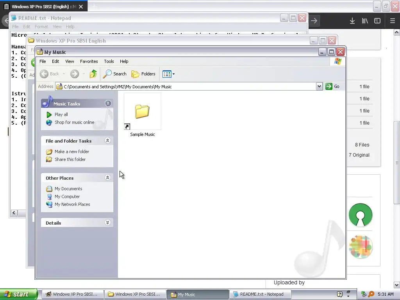Switch to first Windows XP Pro SBSI taskbar button
The height and width of the screenshot is (300, 400).
72,294
